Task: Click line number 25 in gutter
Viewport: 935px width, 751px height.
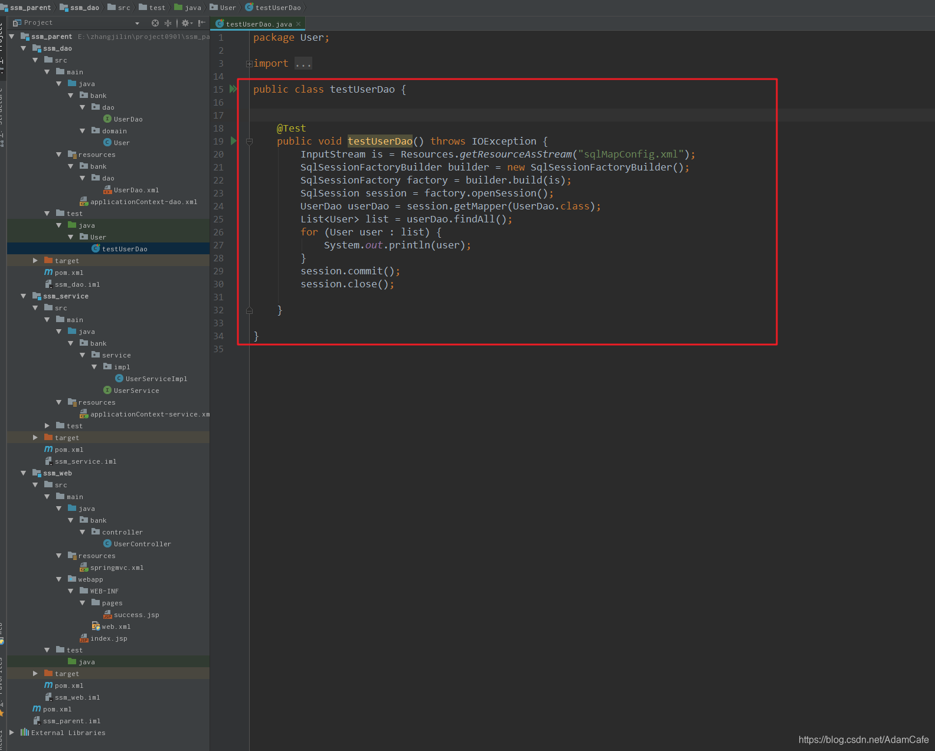Action: click(218, 219)
